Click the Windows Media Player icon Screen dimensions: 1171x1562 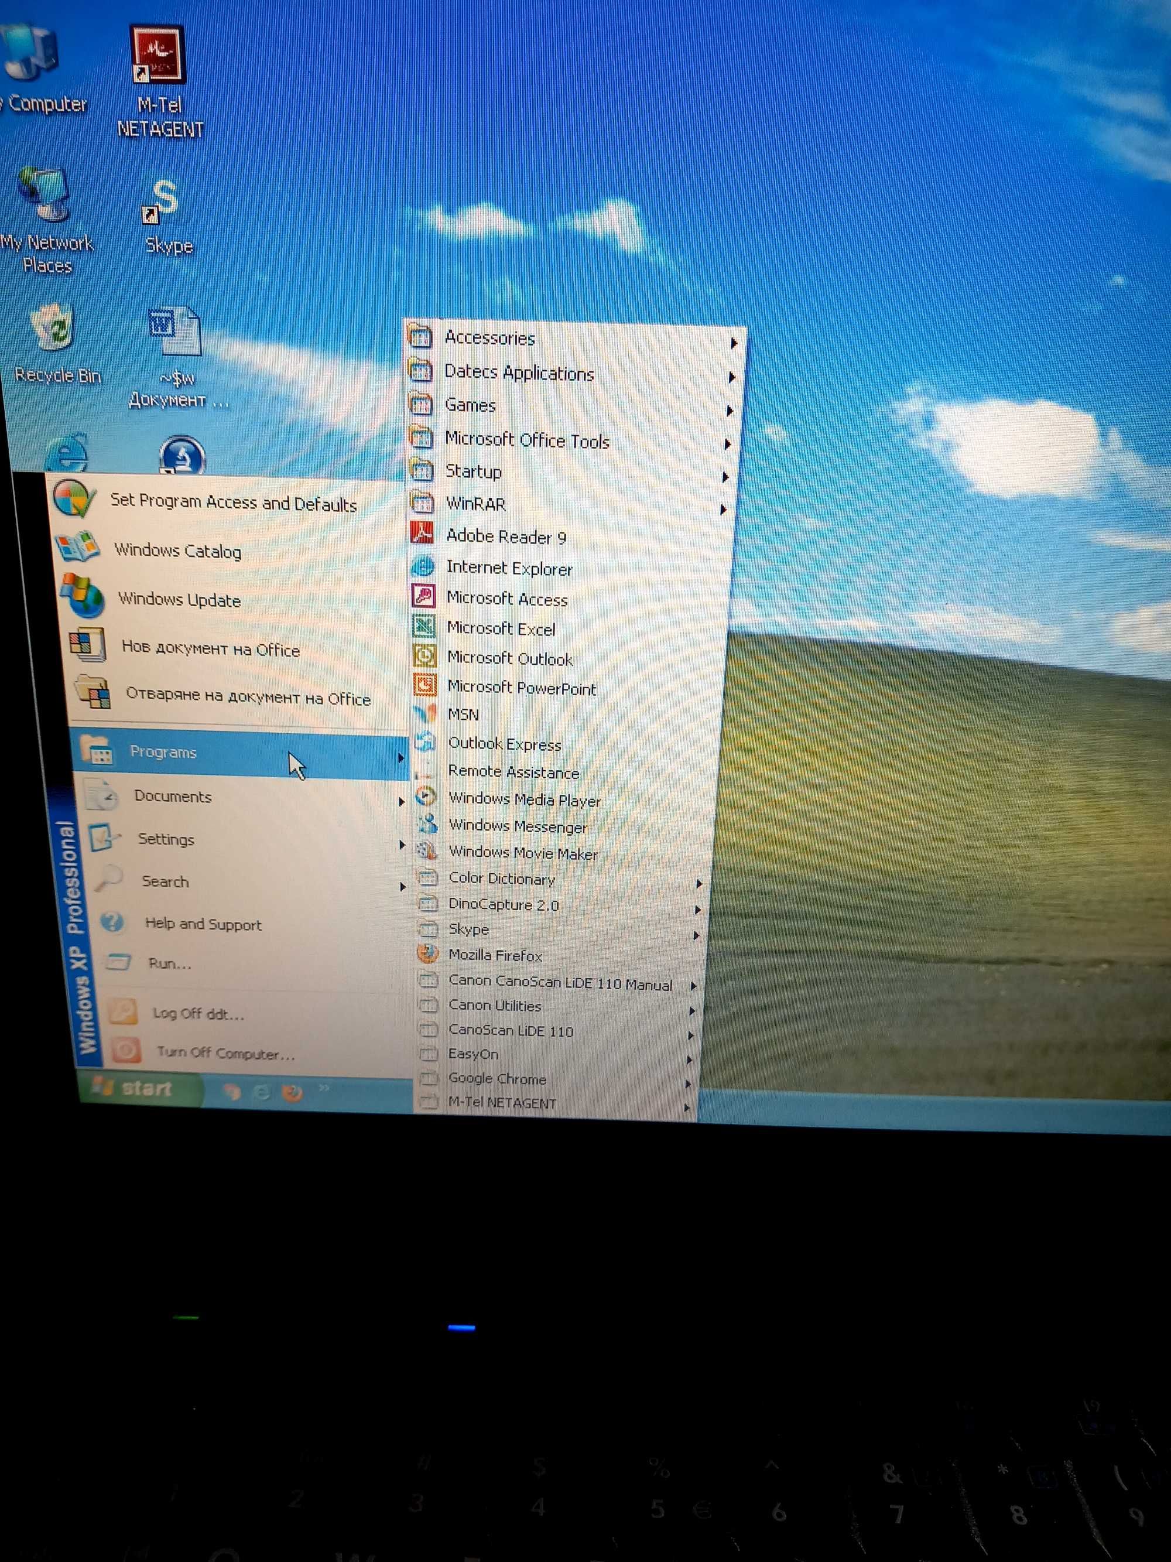(426, 797)
